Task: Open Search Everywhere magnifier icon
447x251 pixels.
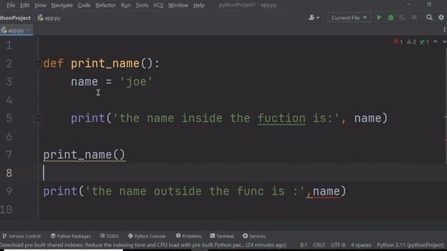Action: pos(429,17)
